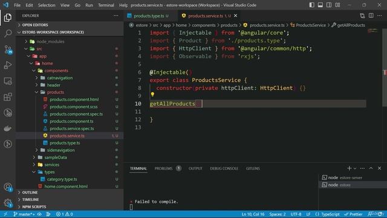Screen dimensions: 387x218
Task: Click Ln 10, Col 16 cursor position
Action: tap(253, 214)
